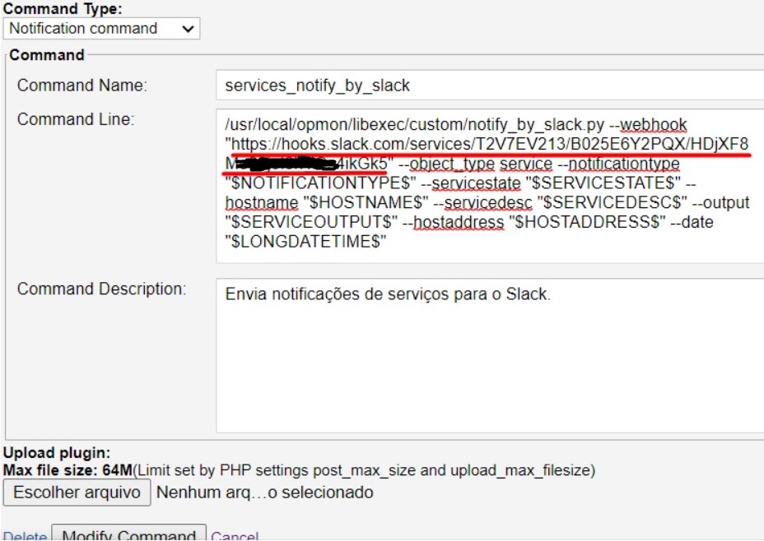Click the Command Line: label
The image size is (764, 541).
[x=76, y=119]
